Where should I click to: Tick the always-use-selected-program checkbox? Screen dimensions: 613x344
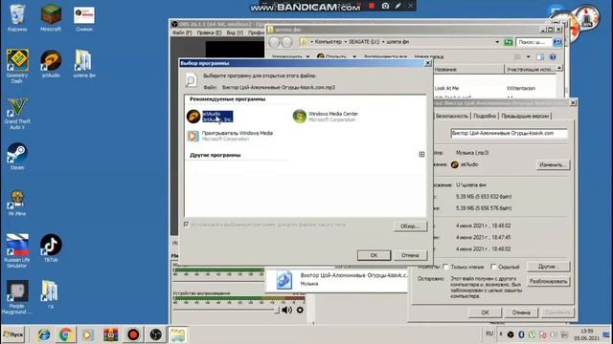click(x=186, y=225)
